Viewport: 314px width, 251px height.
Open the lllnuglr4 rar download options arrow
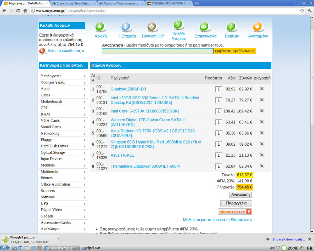click(x=59, y=239)
